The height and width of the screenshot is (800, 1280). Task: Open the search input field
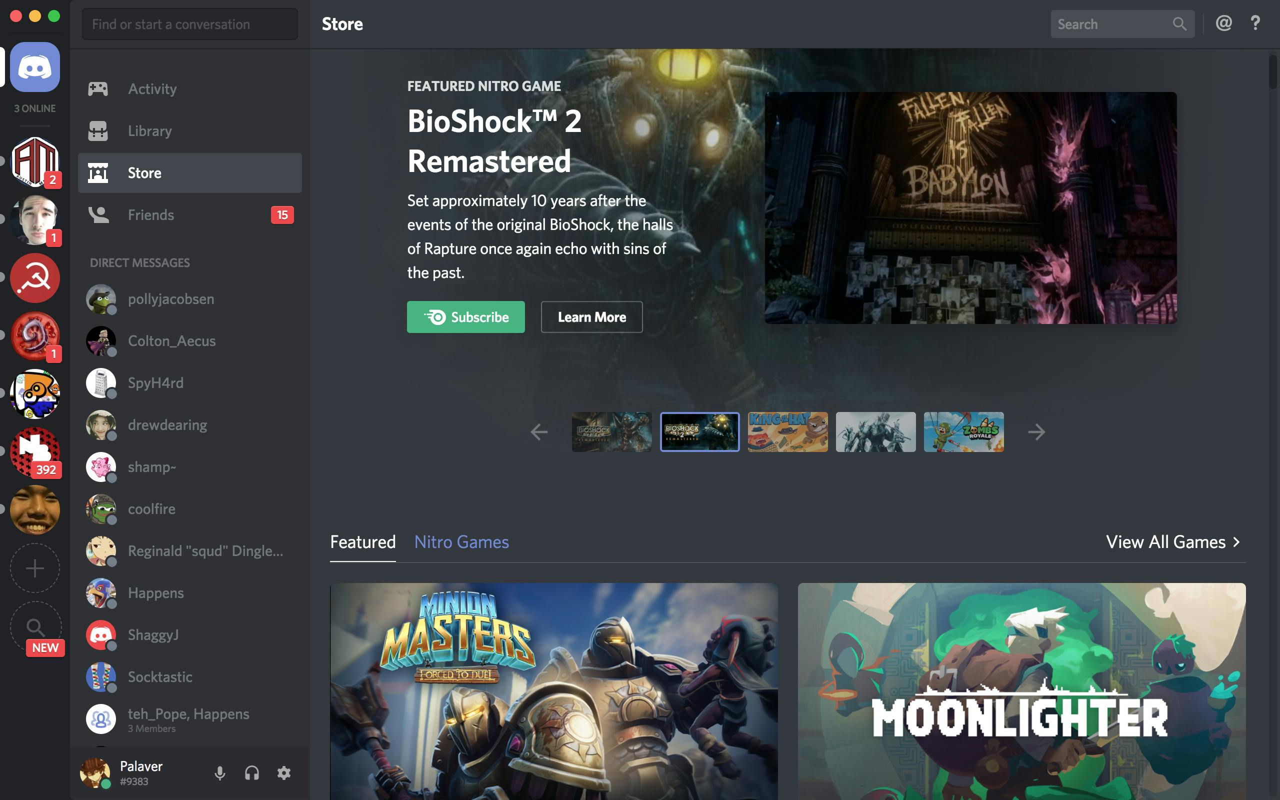pos(1118,24)
